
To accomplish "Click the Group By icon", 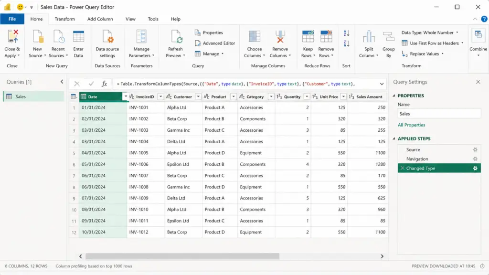I will [389, 36].
